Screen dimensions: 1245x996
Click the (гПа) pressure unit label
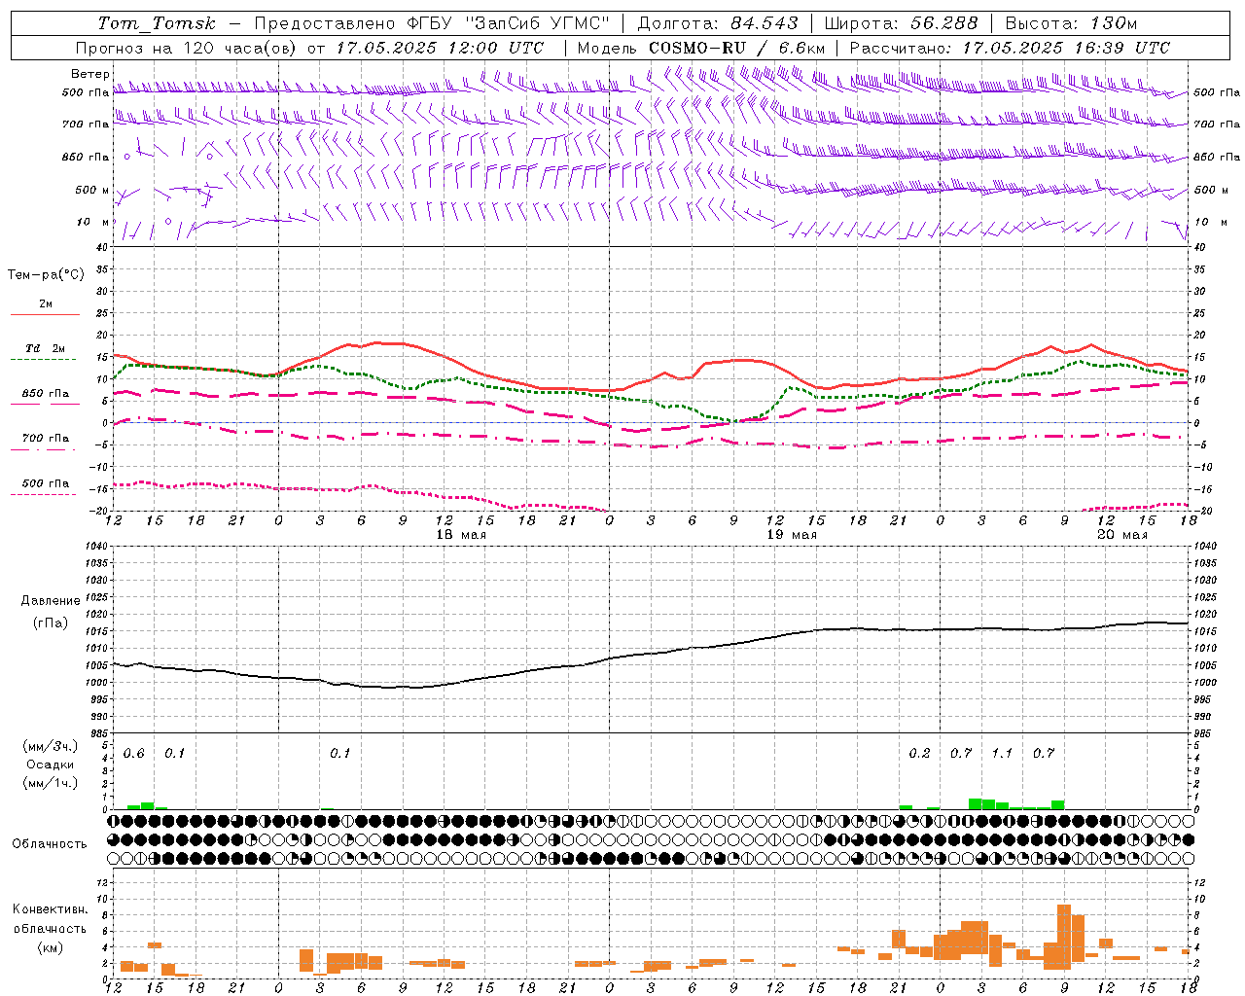(x=51, y=622)
